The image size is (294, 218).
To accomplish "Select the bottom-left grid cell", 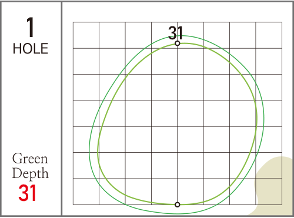I will [x=86, y=192].
